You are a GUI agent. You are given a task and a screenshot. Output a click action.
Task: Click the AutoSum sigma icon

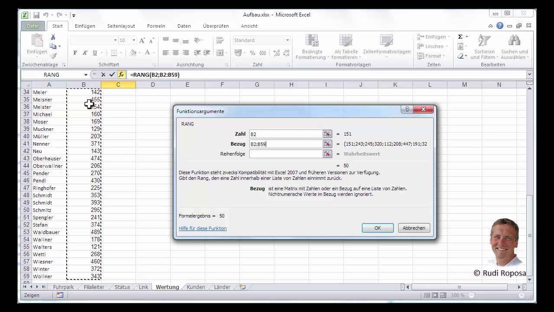(x=460, y=37)
